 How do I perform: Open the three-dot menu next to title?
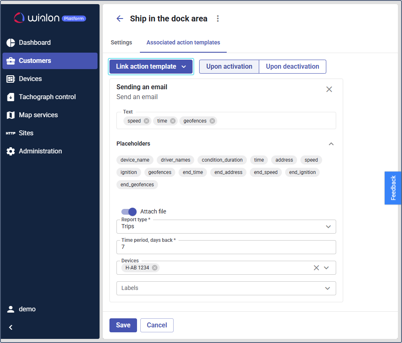tap(218, 19)
